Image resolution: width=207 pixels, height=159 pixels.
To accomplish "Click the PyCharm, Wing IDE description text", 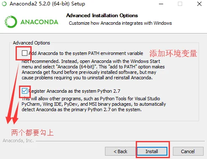I will pyautogui.click(x=94, y=104).
